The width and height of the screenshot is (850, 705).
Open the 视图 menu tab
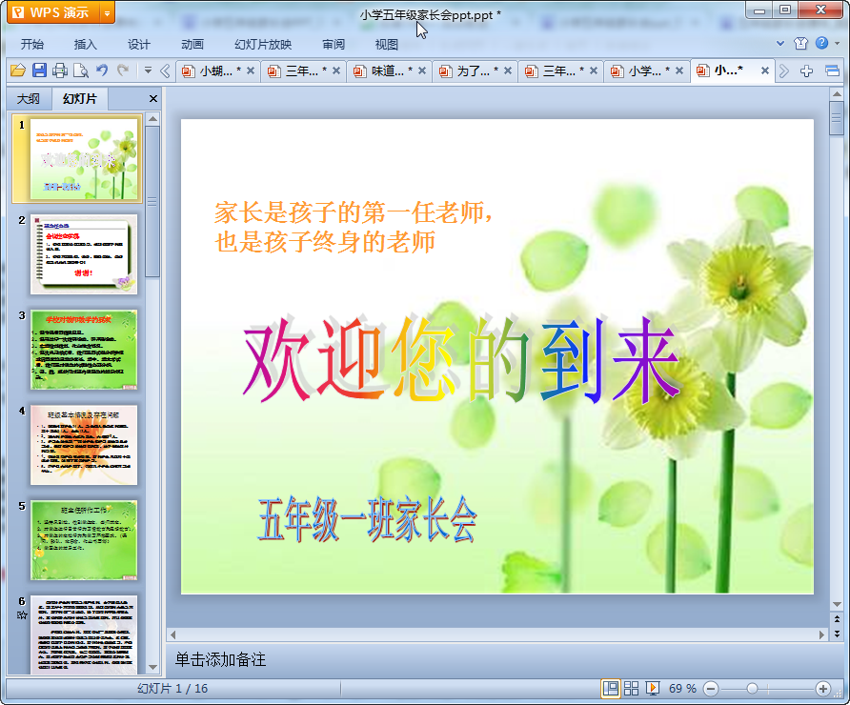(387, 45)
